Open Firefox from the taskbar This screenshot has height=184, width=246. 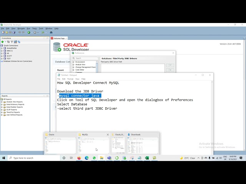[79, 158]
